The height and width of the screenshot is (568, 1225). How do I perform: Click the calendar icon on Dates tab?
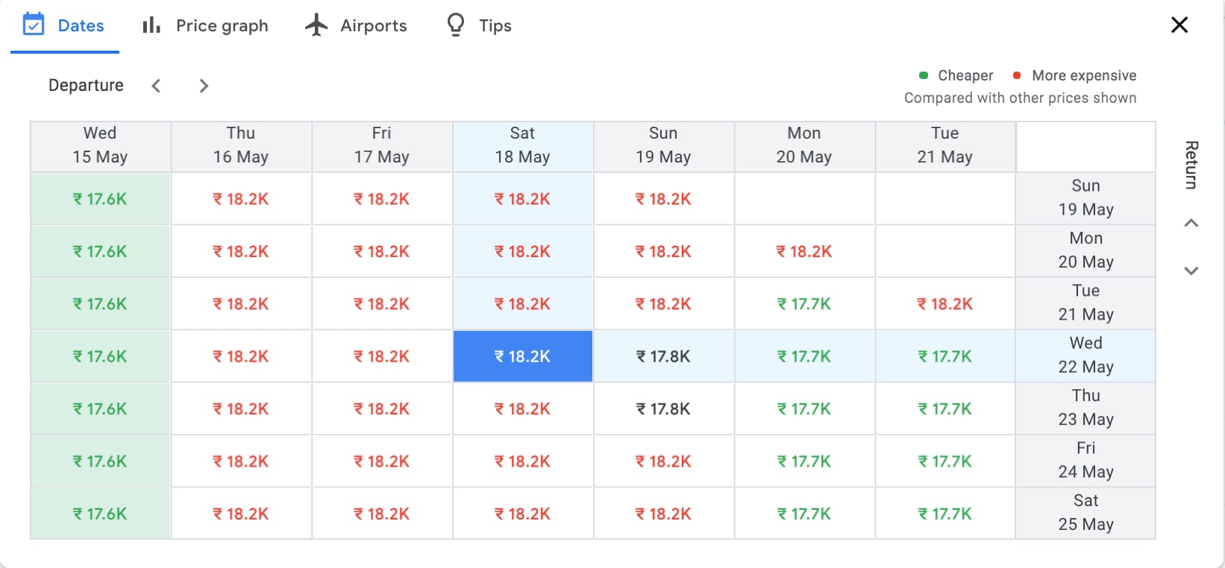pyautogui.click(x=34, y=25)
